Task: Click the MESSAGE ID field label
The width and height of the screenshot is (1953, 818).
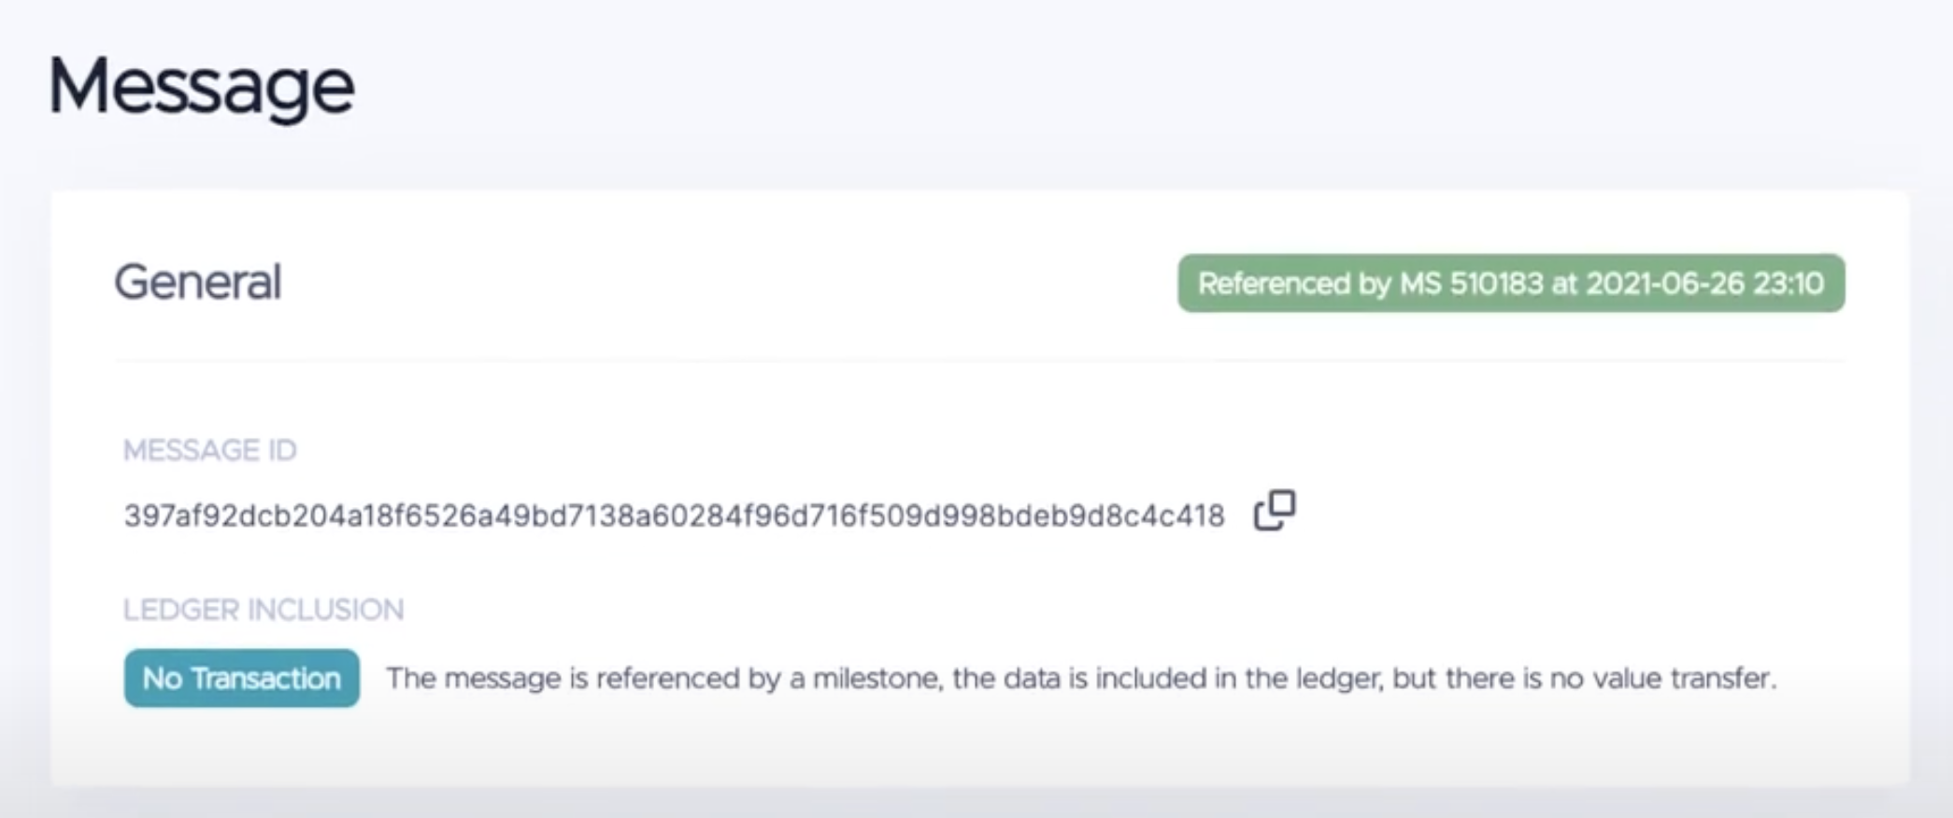Action: click(x=209, y=450)
